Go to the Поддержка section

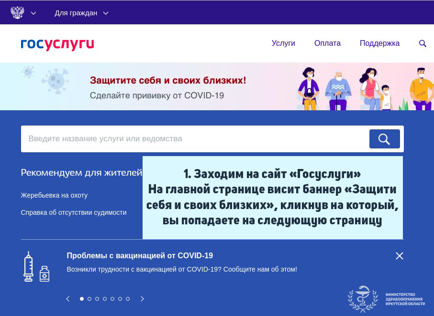[x=379, y=43]
